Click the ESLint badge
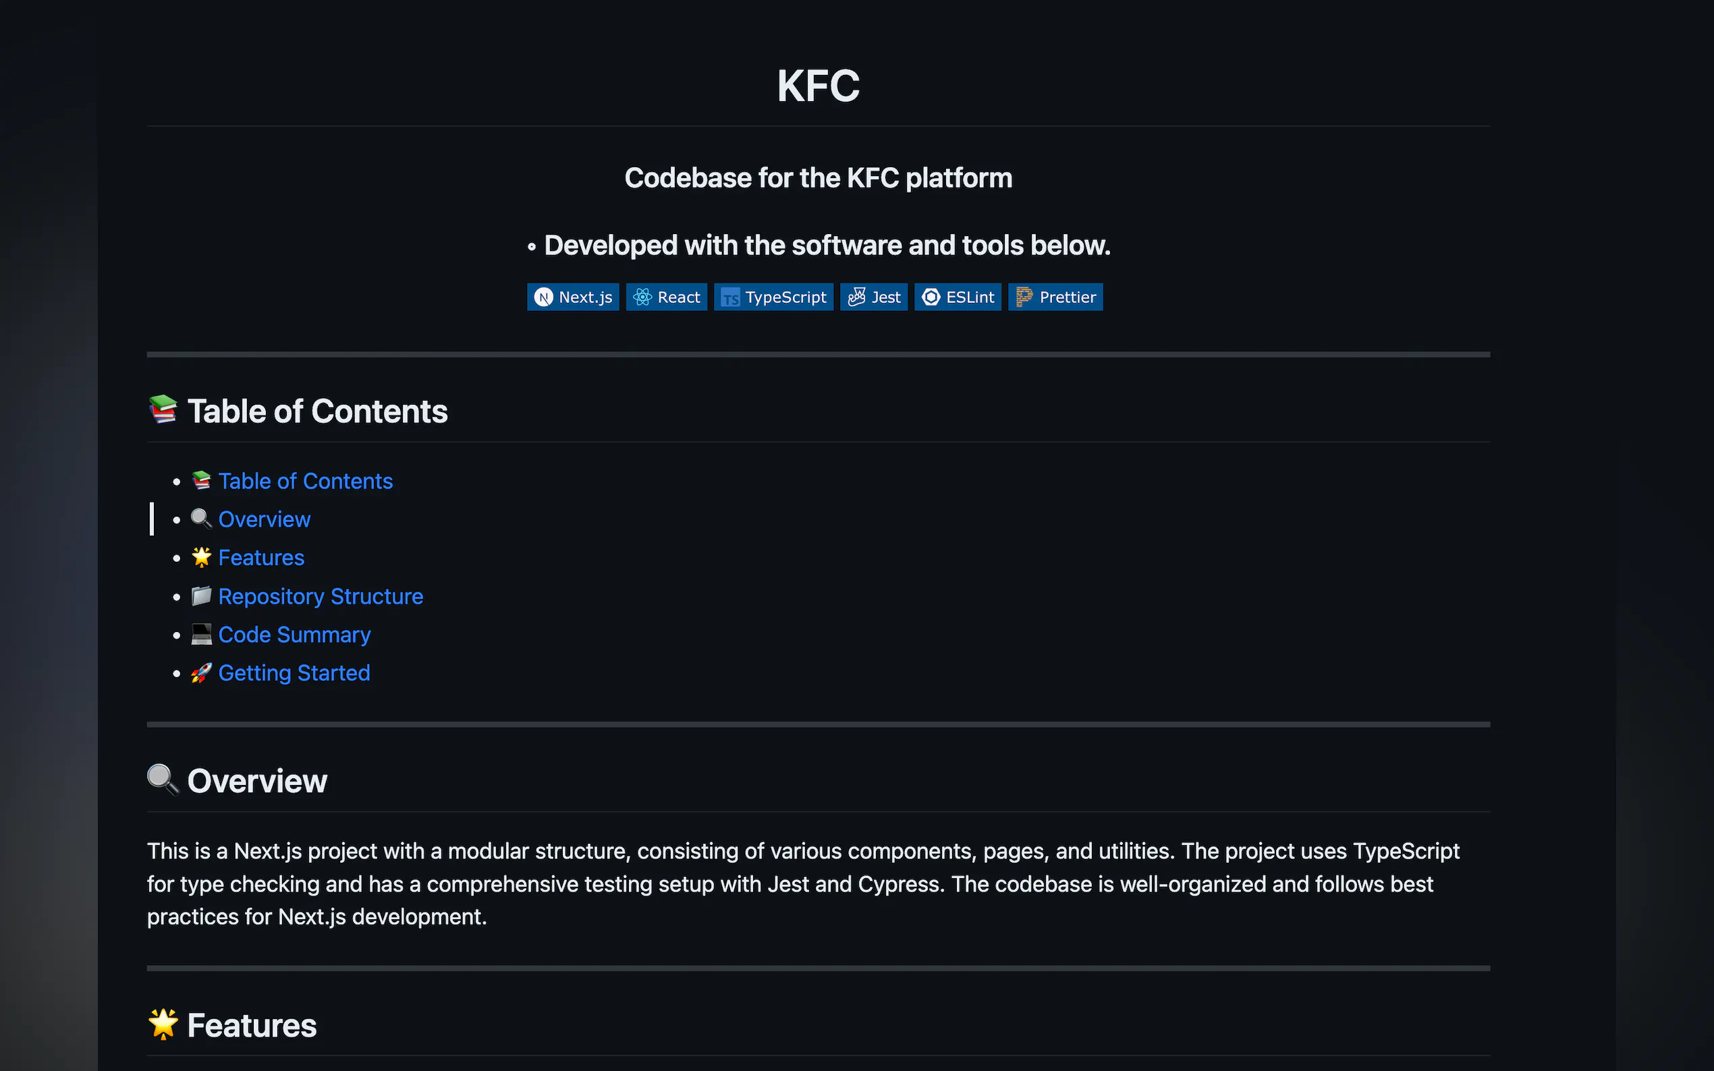Screen dimensions: 1714x1071 click(x=958, y=297)
